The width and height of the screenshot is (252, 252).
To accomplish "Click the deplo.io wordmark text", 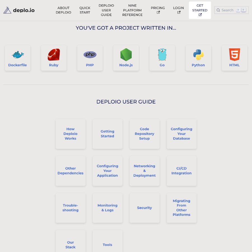I will pos(24,10).
